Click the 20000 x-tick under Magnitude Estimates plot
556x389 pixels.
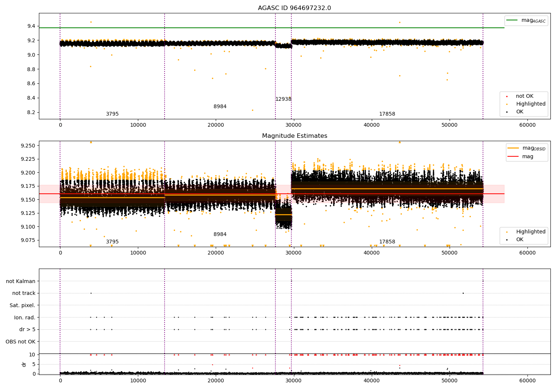(x=216, y=253)
